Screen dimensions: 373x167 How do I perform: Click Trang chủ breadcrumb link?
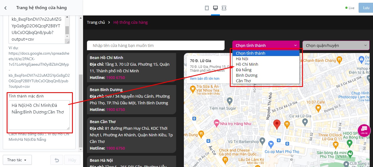pos(96,22)
